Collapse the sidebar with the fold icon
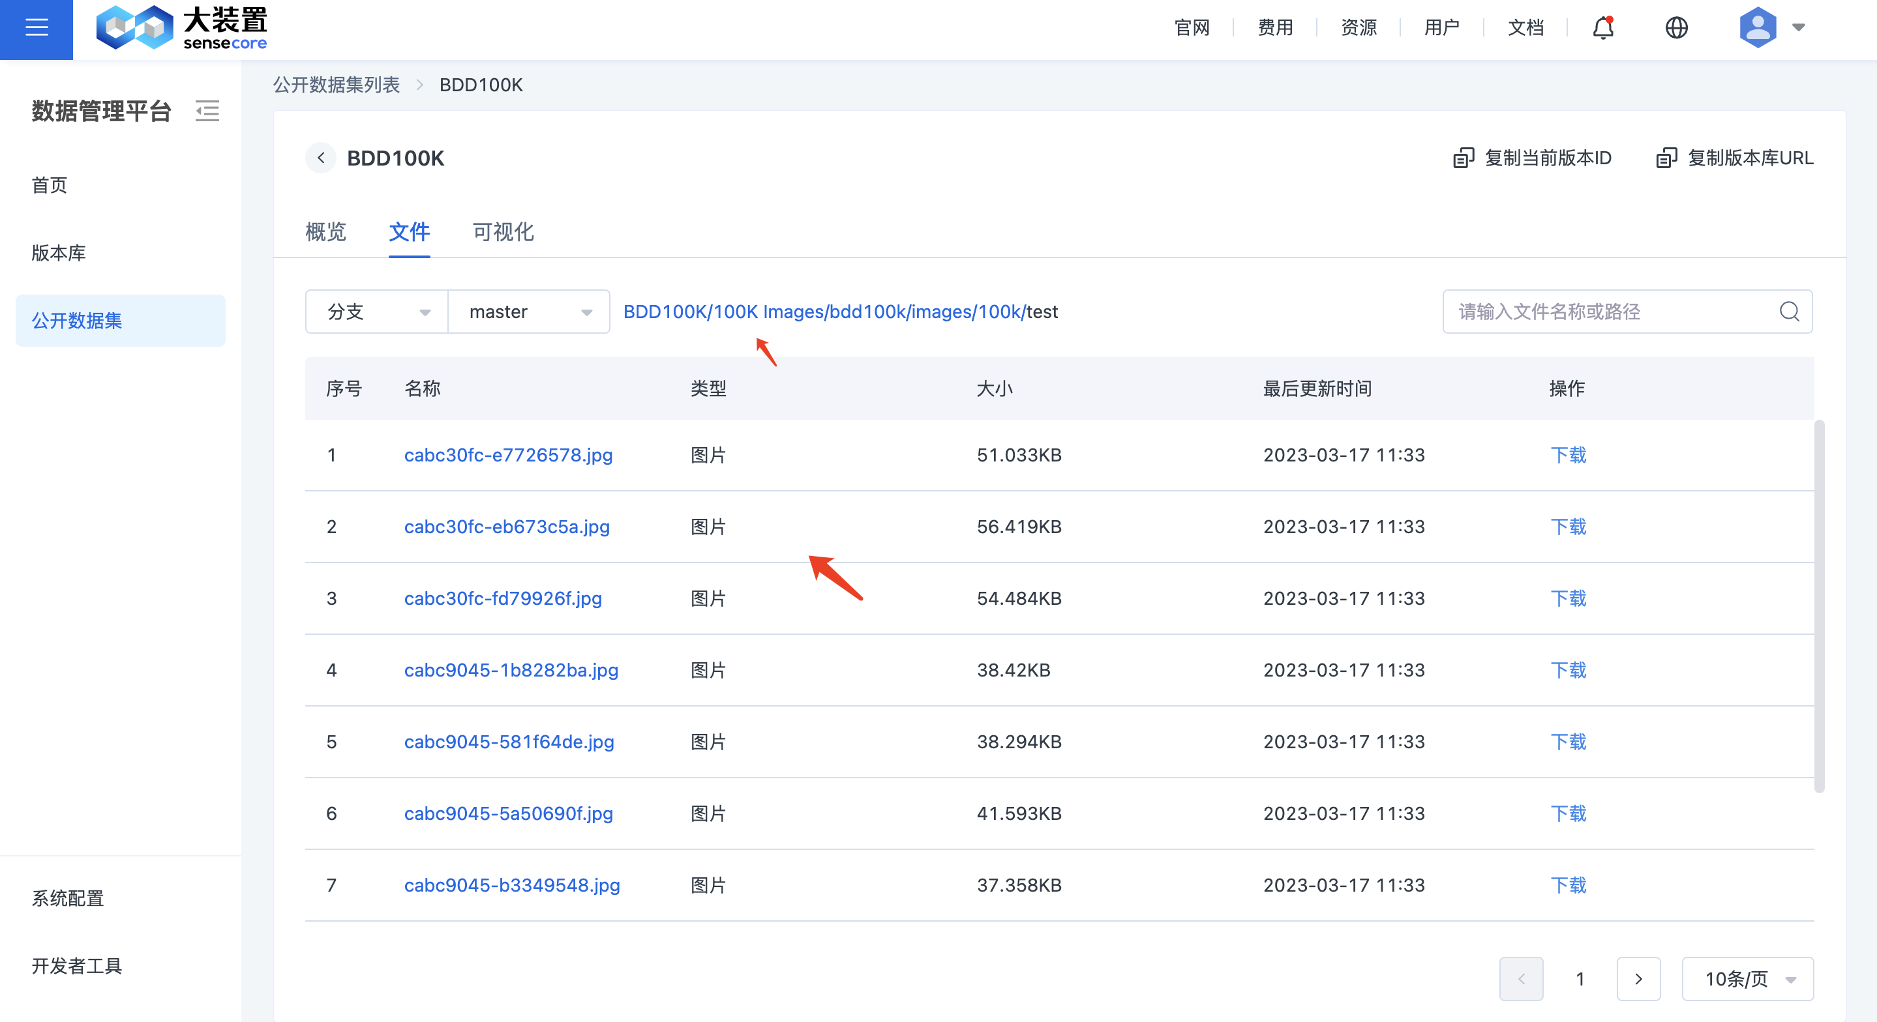The height and width of the screenshot is (1022, 1877). (x=207, y=111)
